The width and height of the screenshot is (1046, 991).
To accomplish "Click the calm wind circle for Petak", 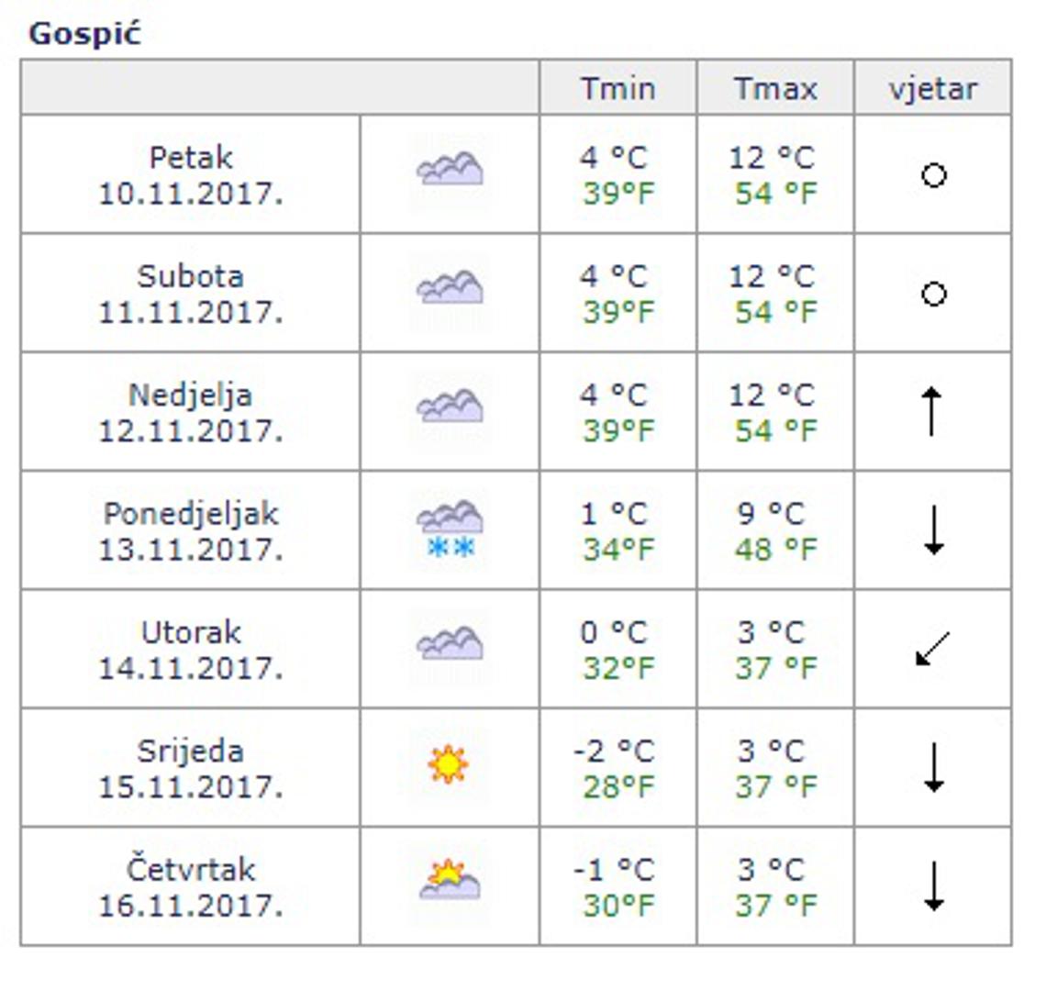I will (x=933, y=174).
